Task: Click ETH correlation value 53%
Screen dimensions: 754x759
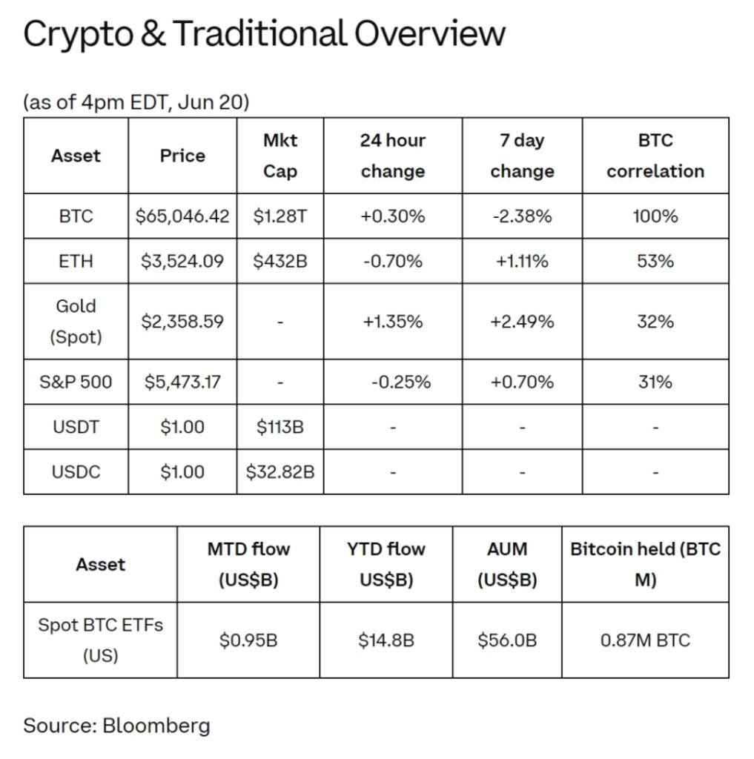Action: pos(655,262)
